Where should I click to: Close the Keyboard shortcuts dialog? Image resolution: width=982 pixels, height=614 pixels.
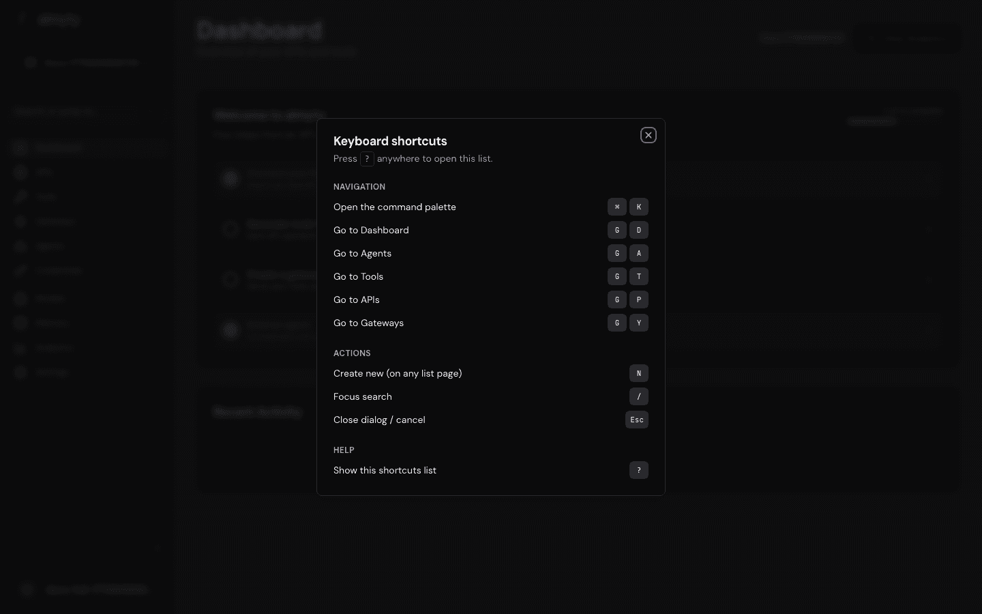point(649,135)
